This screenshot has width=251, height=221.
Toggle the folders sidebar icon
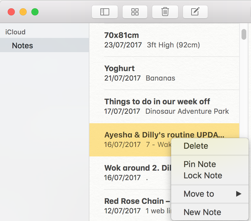[105, 12]
